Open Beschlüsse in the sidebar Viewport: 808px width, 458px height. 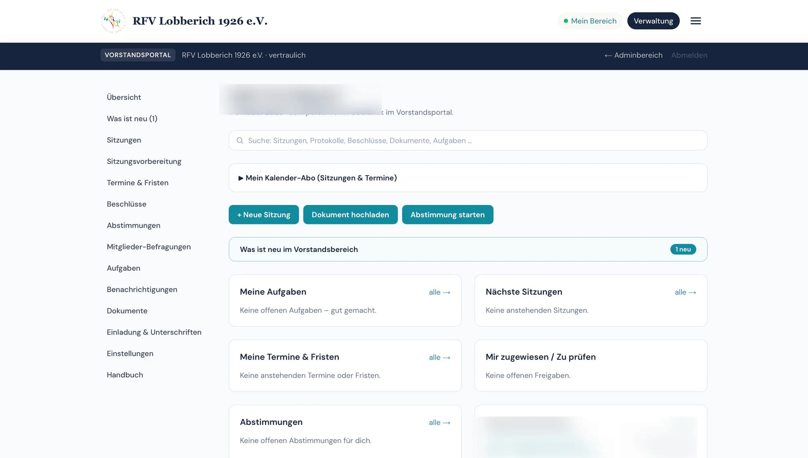[x=126, y=204]
